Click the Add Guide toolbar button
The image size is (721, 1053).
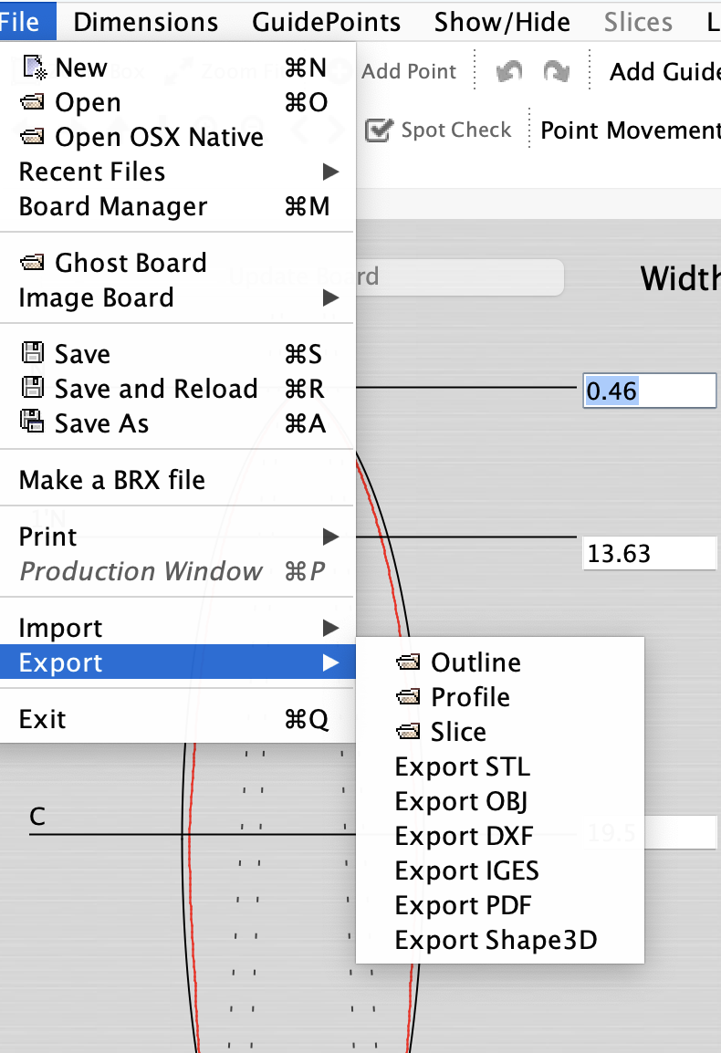click(x=664, y=71)
